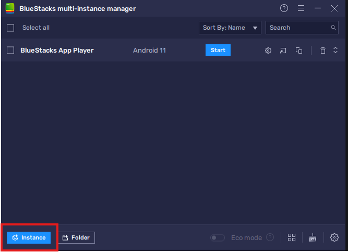Delete the BlueStacks App Player instance
348x252 pixels.
click(322, 51)
